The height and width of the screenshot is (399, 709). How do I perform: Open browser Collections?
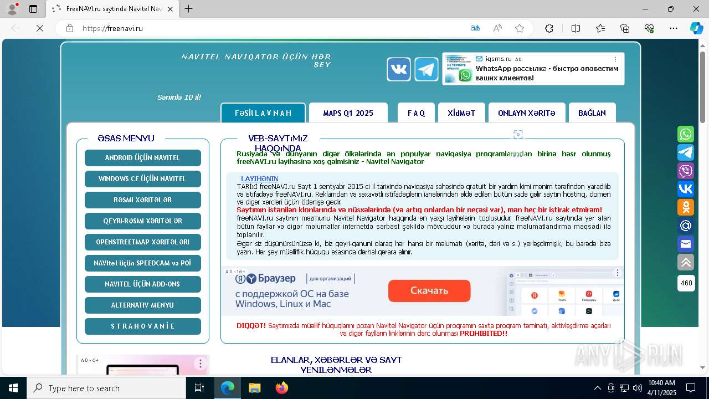point(625,28)
